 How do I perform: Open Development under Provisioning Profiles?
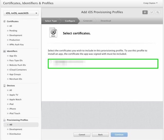coord(16,129)
